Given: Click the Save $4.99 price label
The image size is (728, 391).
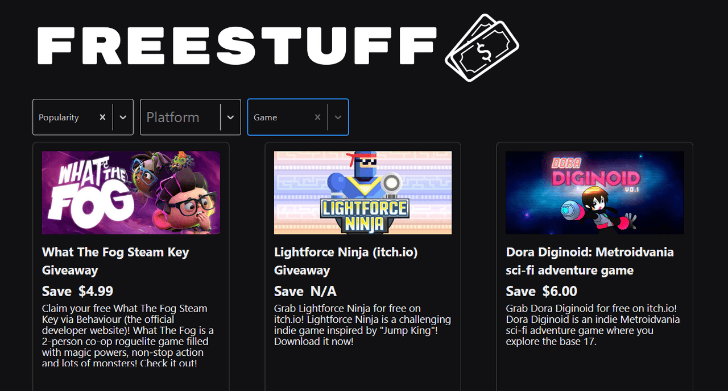Looking at the screenshot, I should coord(78,291).
